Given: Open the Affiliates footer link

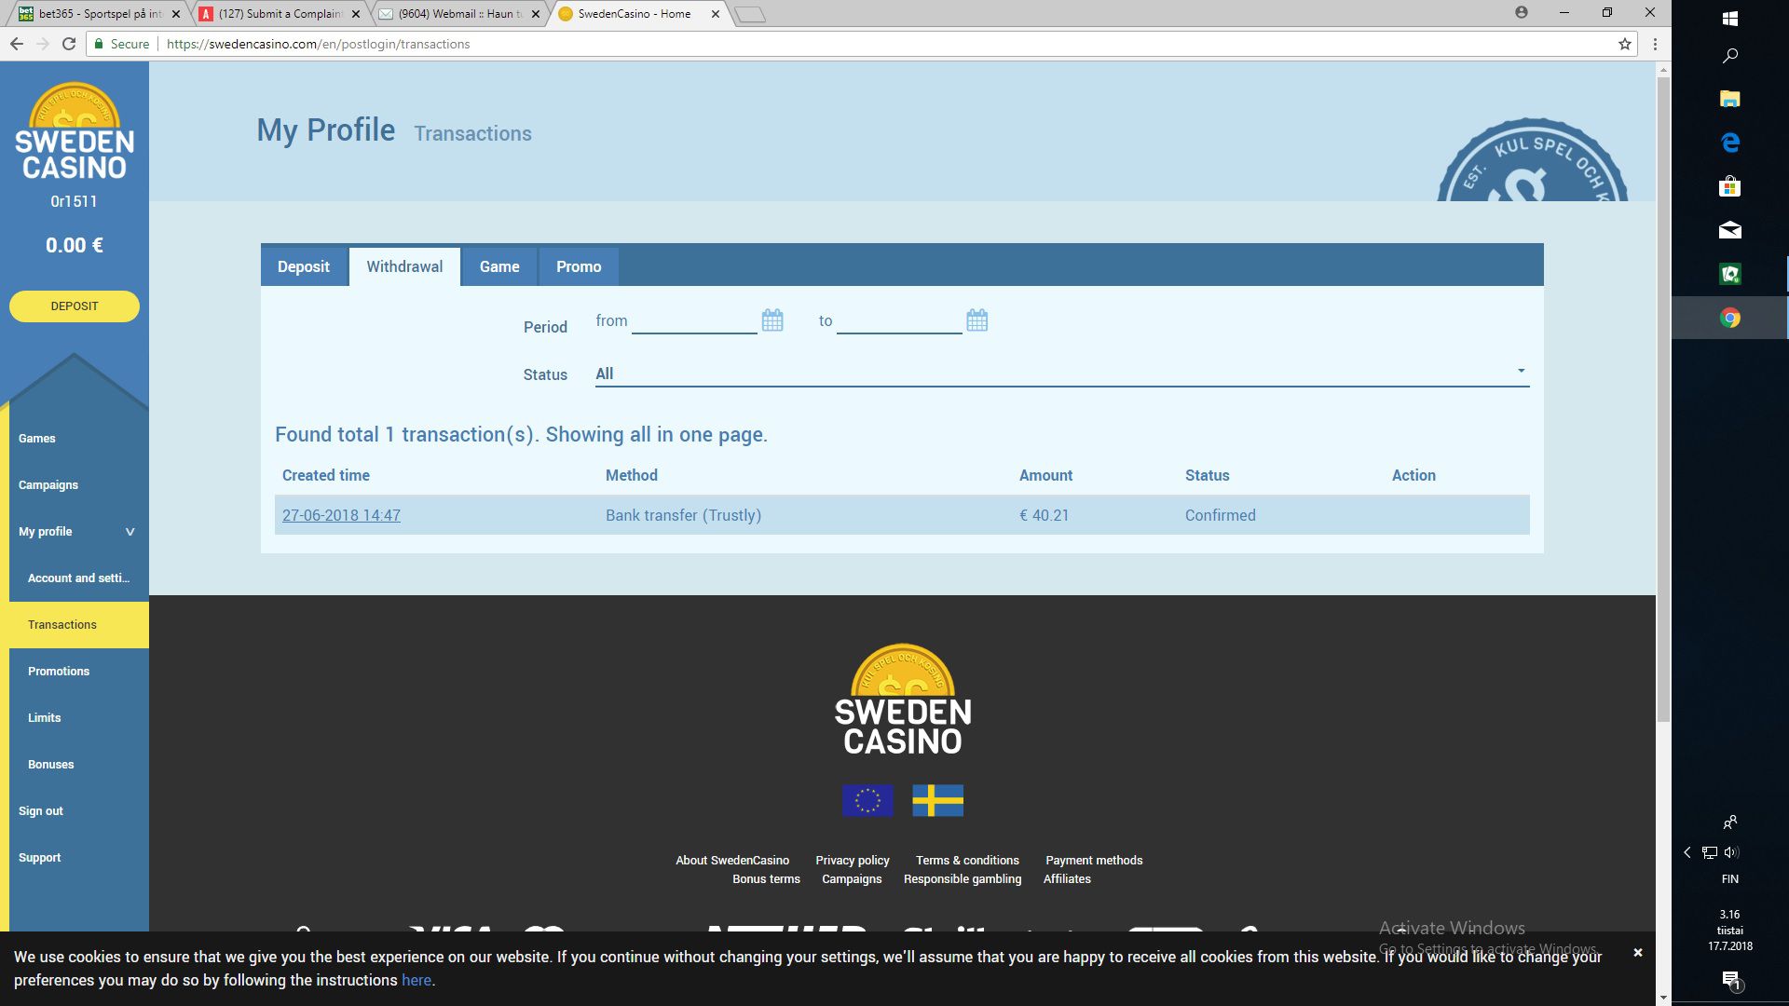Looking at the screenshot, I should (x=1067, y=878).
